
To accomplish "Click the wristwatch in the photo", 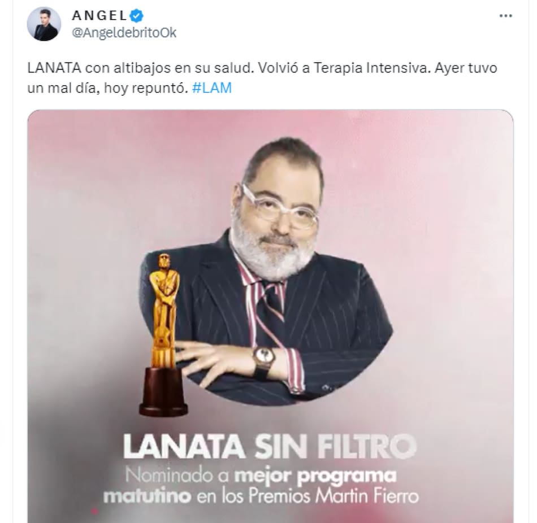I will [264, 361].
